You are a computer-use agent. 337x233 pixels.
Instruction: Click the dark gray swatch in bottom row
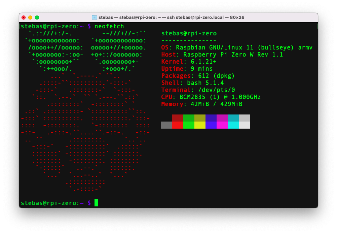166,125
